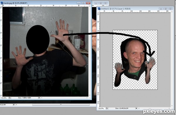Click ruler origin corner in hands.jpg window
This screenshot has height=115, width=176.
1,6
